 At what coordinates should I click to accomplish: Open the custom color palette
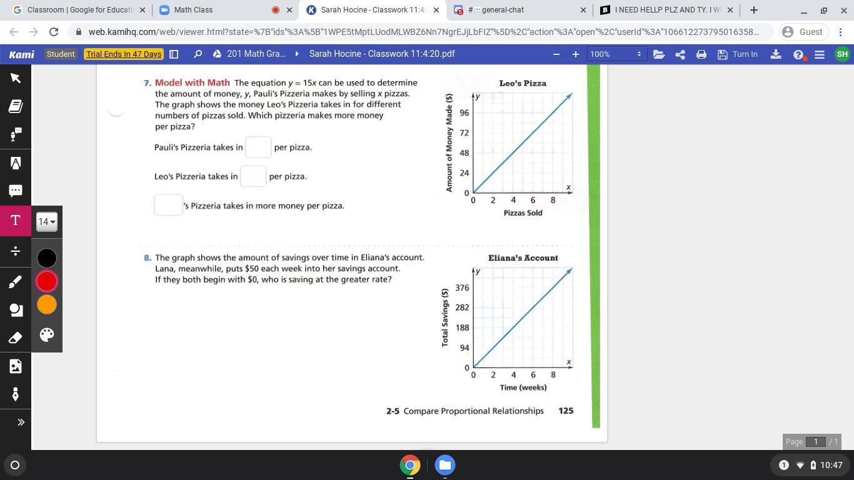[x=47, y=334]
